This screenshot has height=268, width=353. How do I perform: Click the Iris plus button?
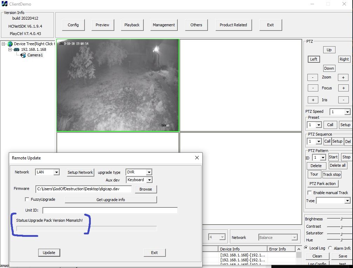tap(313, 100)
